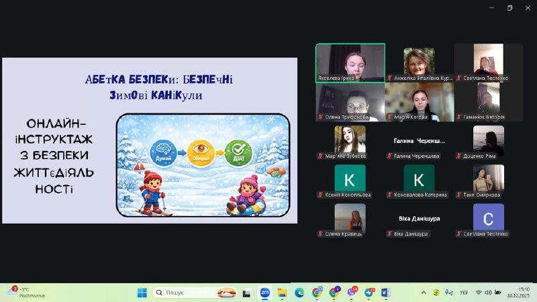Open Chrome with purple profile badge
The height and width of the screenshot is (302, 537).
tap(334, 293)
